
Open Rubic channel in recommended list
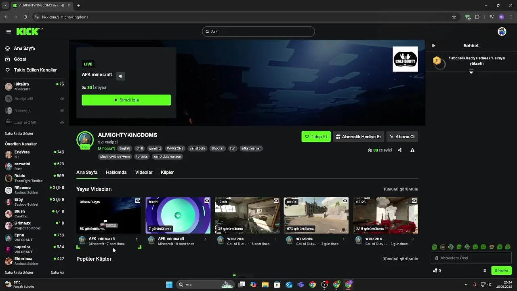click(x=34, y=178)
